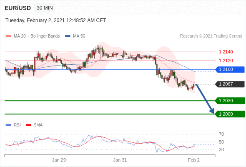Click the Feb 2 date axis label
This screenshot has width=246, height=167.
[x=194, y=160]
